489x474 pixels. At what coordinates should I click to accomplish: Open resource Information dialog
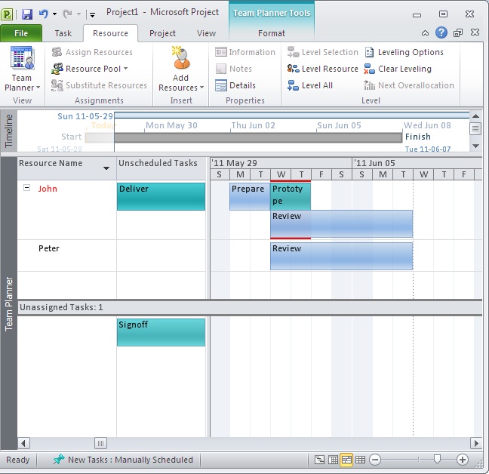(x=245, y=52)
